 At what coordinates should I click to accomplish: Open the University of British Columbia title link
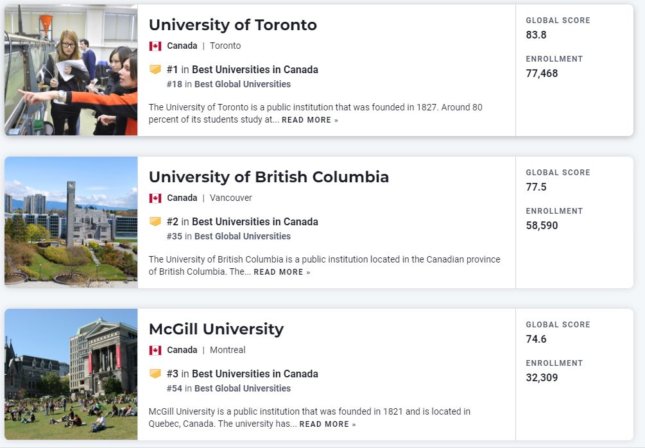(x=269, y=177)
